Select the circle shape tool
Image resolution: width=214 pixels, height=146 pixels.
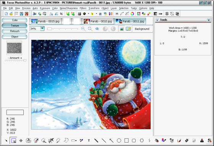119,141
